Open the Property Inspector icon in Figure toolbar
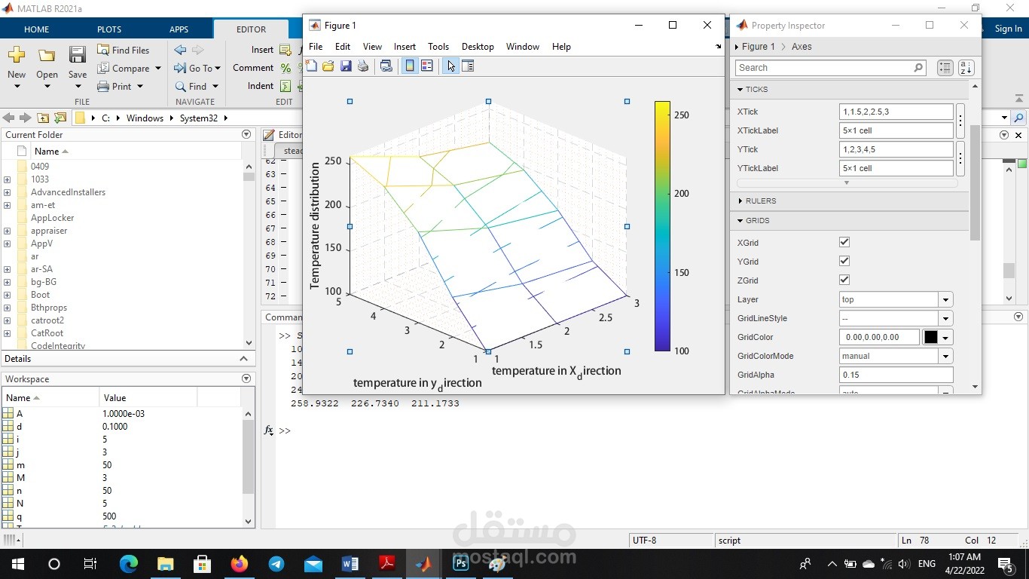This screenshot has height=579, width=1029. 468,66
